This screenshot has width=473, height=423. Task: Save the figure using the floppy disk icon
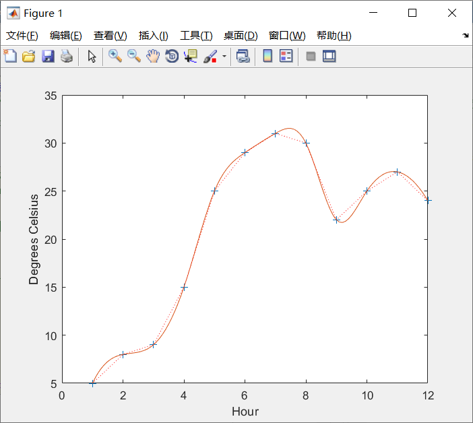(48, 56)
